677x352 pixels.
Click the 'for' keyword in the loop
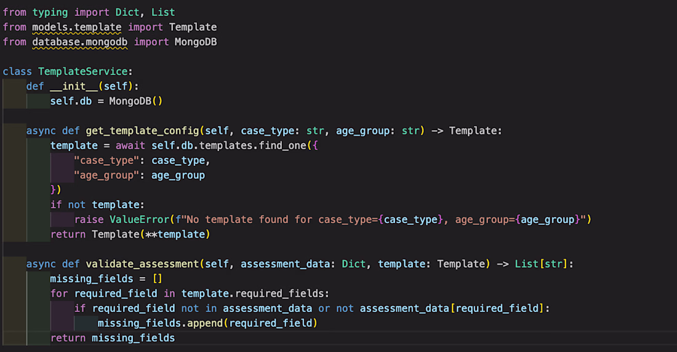tap(59, 293)
